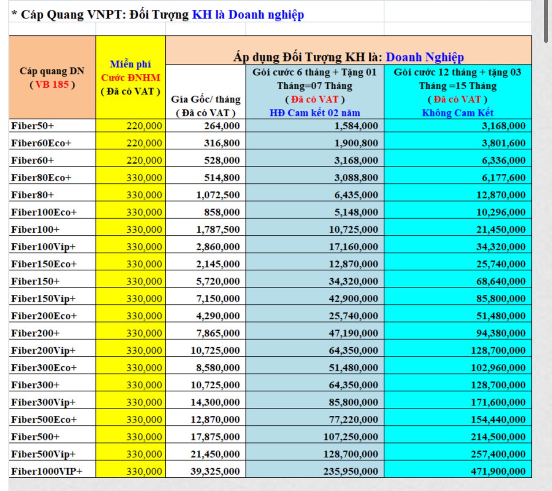The width and height of the screenshot is (552, 491).
Task: Select the 'Fiber300Eco+' row label
Action: coord(44,368)
